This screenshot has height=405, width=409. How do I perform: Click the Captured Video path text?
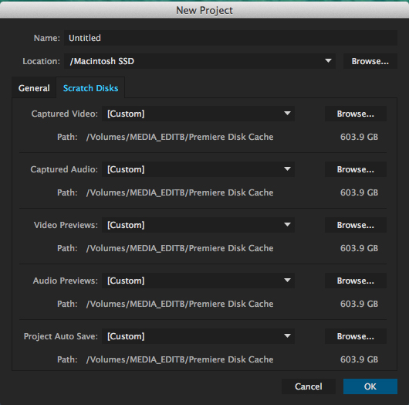pyautogui.click(x=180, y=137)
